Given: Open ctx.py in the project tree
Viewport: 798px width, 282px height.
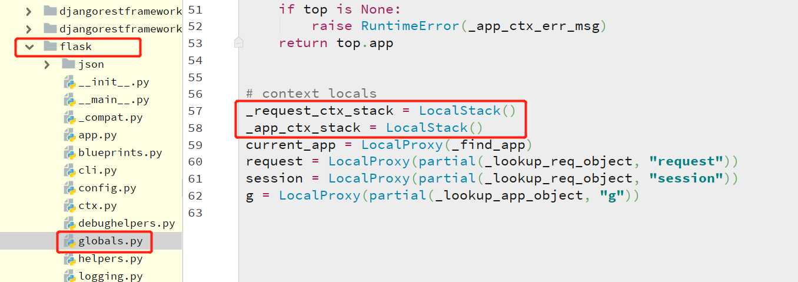Looking at the screenshot, I should (x=97, y=206).
